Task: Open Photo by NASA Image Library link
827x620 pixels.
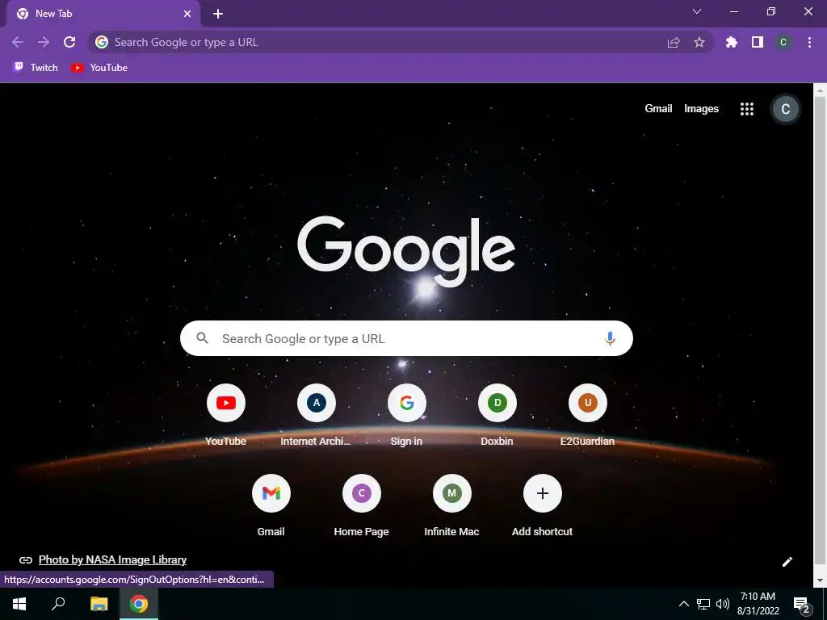Action: (112, 560)
